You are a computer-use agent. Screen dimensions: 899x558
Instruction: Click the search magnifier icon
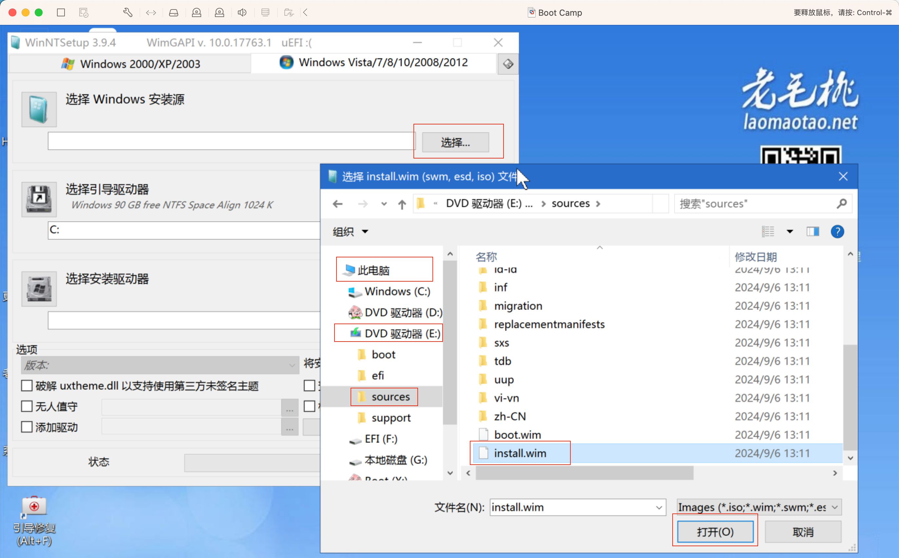[841, 203]
